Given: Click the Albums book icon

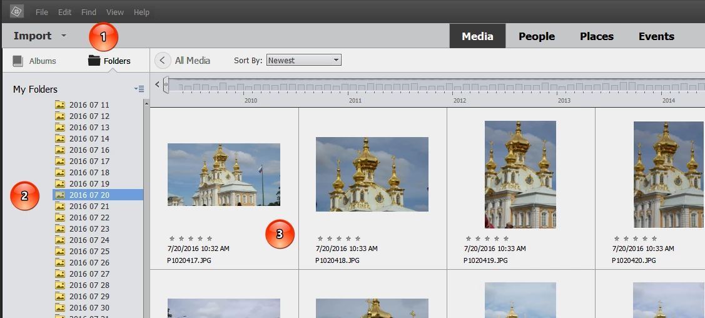Looking at the screenshot, I should 18,61.
